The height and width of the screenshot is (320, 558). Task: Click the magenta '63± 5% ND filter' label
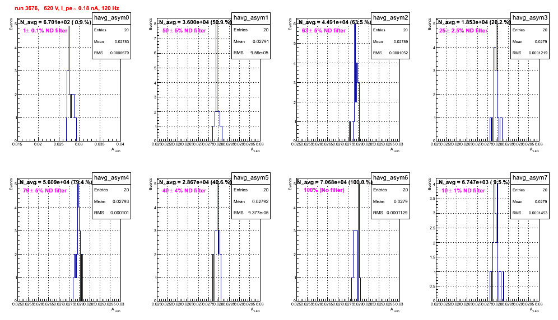[324, 31]
